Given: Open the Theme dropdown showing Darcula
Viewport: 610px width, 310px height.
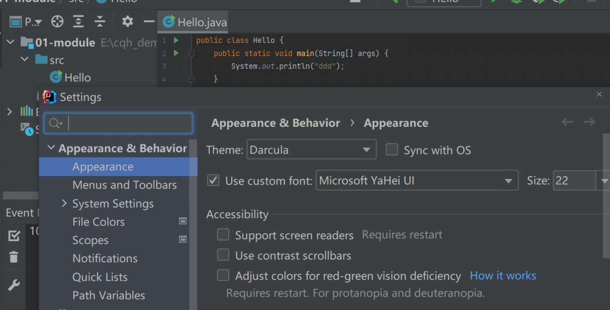Looking at the screenshot, I should click(312, 149).
